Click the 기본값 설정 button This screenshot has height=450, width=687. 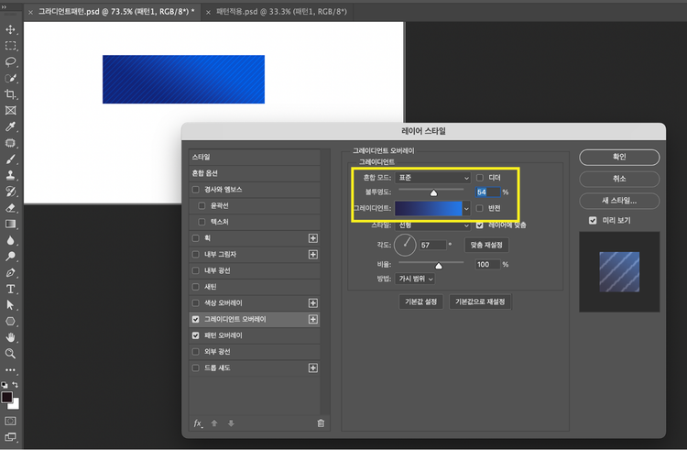[x=420, y=302]
